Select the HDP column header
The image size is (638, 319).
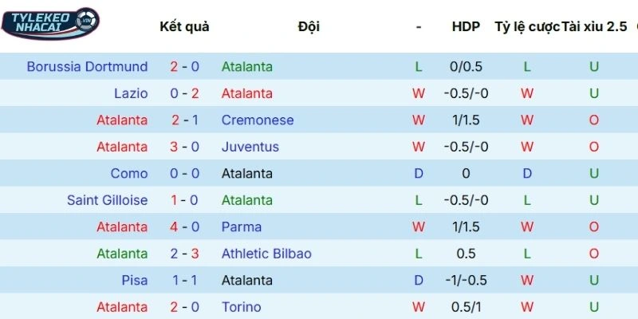[466, 26]
